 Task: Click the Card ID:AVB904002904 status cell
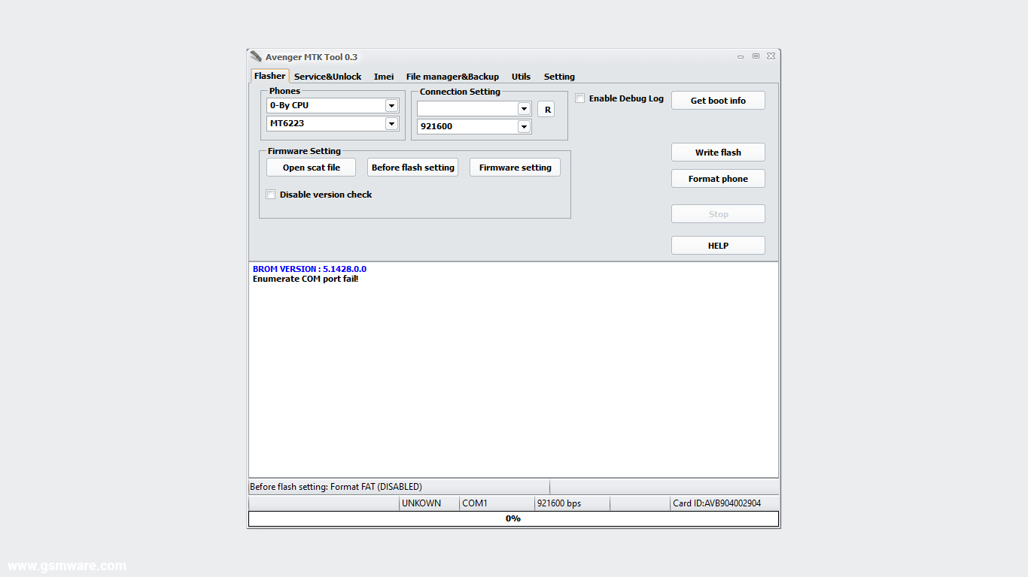tap(724, 503)
